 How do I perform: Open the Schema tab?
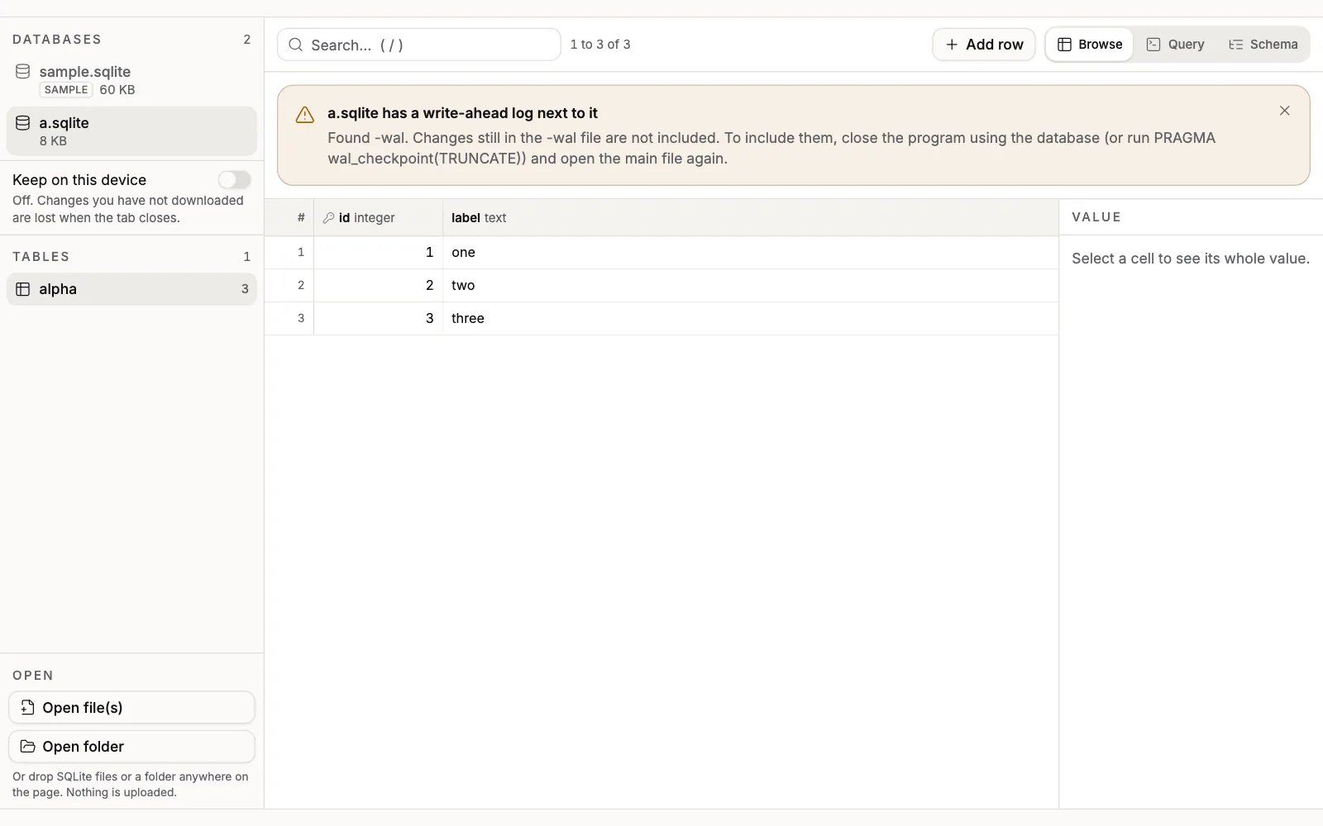point(1263,45)
